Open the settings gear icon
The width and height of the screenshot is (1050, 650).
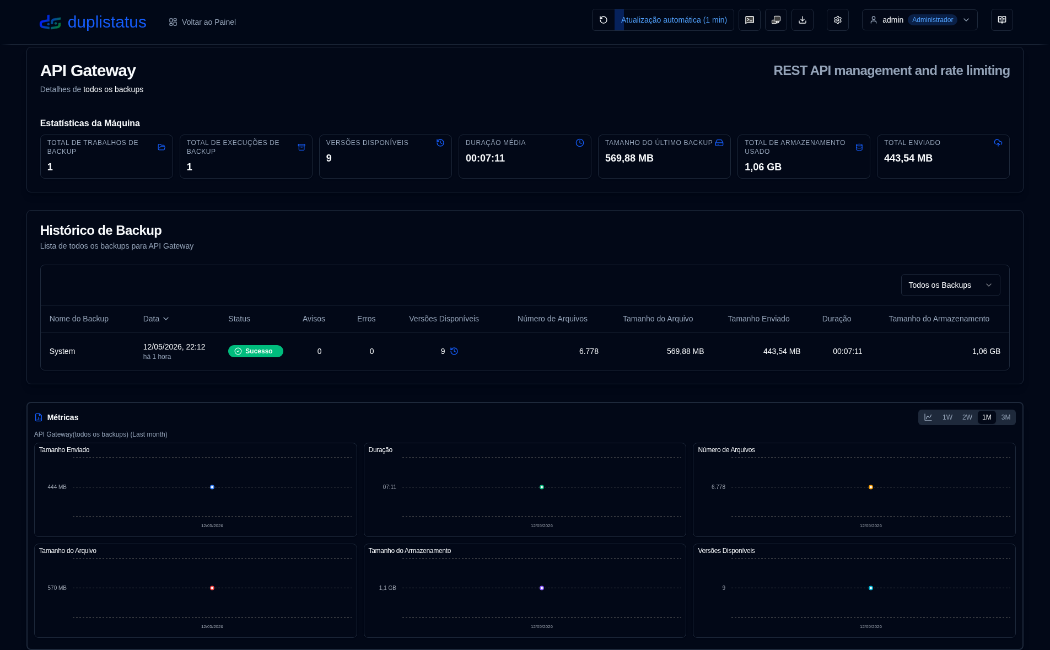tap(838, 20)
